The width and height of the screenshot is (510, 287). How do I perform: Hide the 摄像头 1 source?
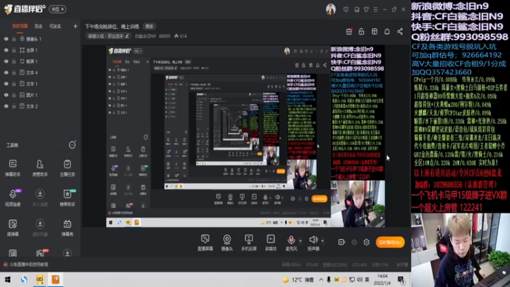tap(6, 39)
